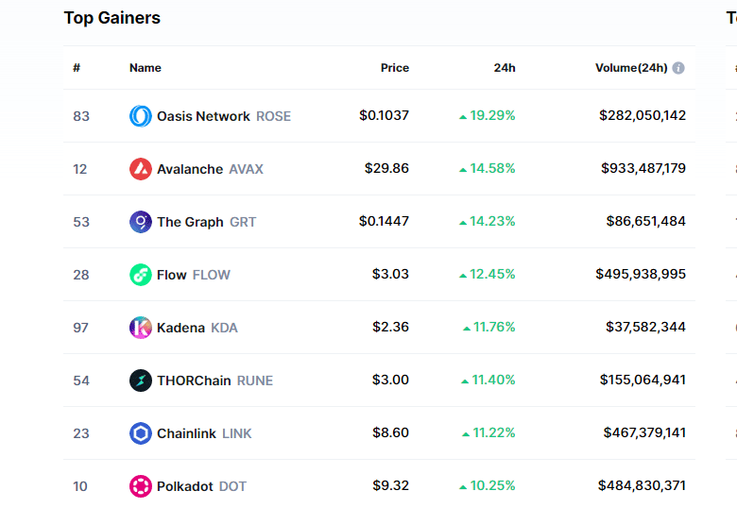
Task: Open The Graph GRT coin page
Action: click(206, 222)
